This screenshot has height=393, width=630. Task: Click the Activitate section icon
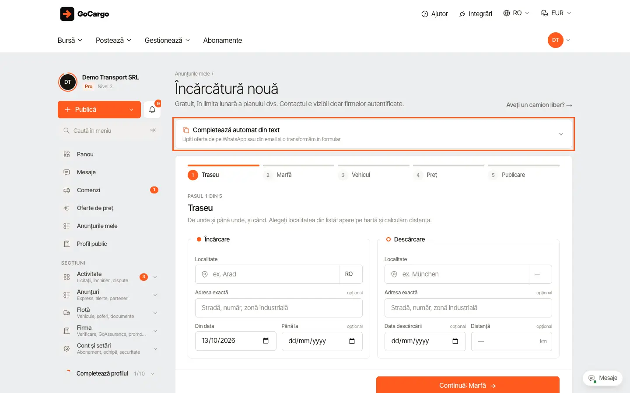click(x=66, y=277)
